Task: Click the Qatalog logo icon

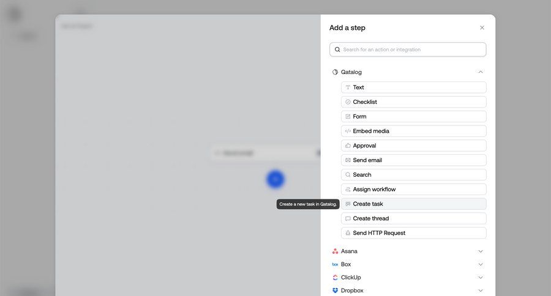Action: pyautogui.click(x=335, y=72)
